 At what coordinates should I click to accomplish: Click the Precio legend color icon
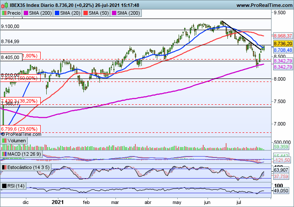(x=4, y=13)
